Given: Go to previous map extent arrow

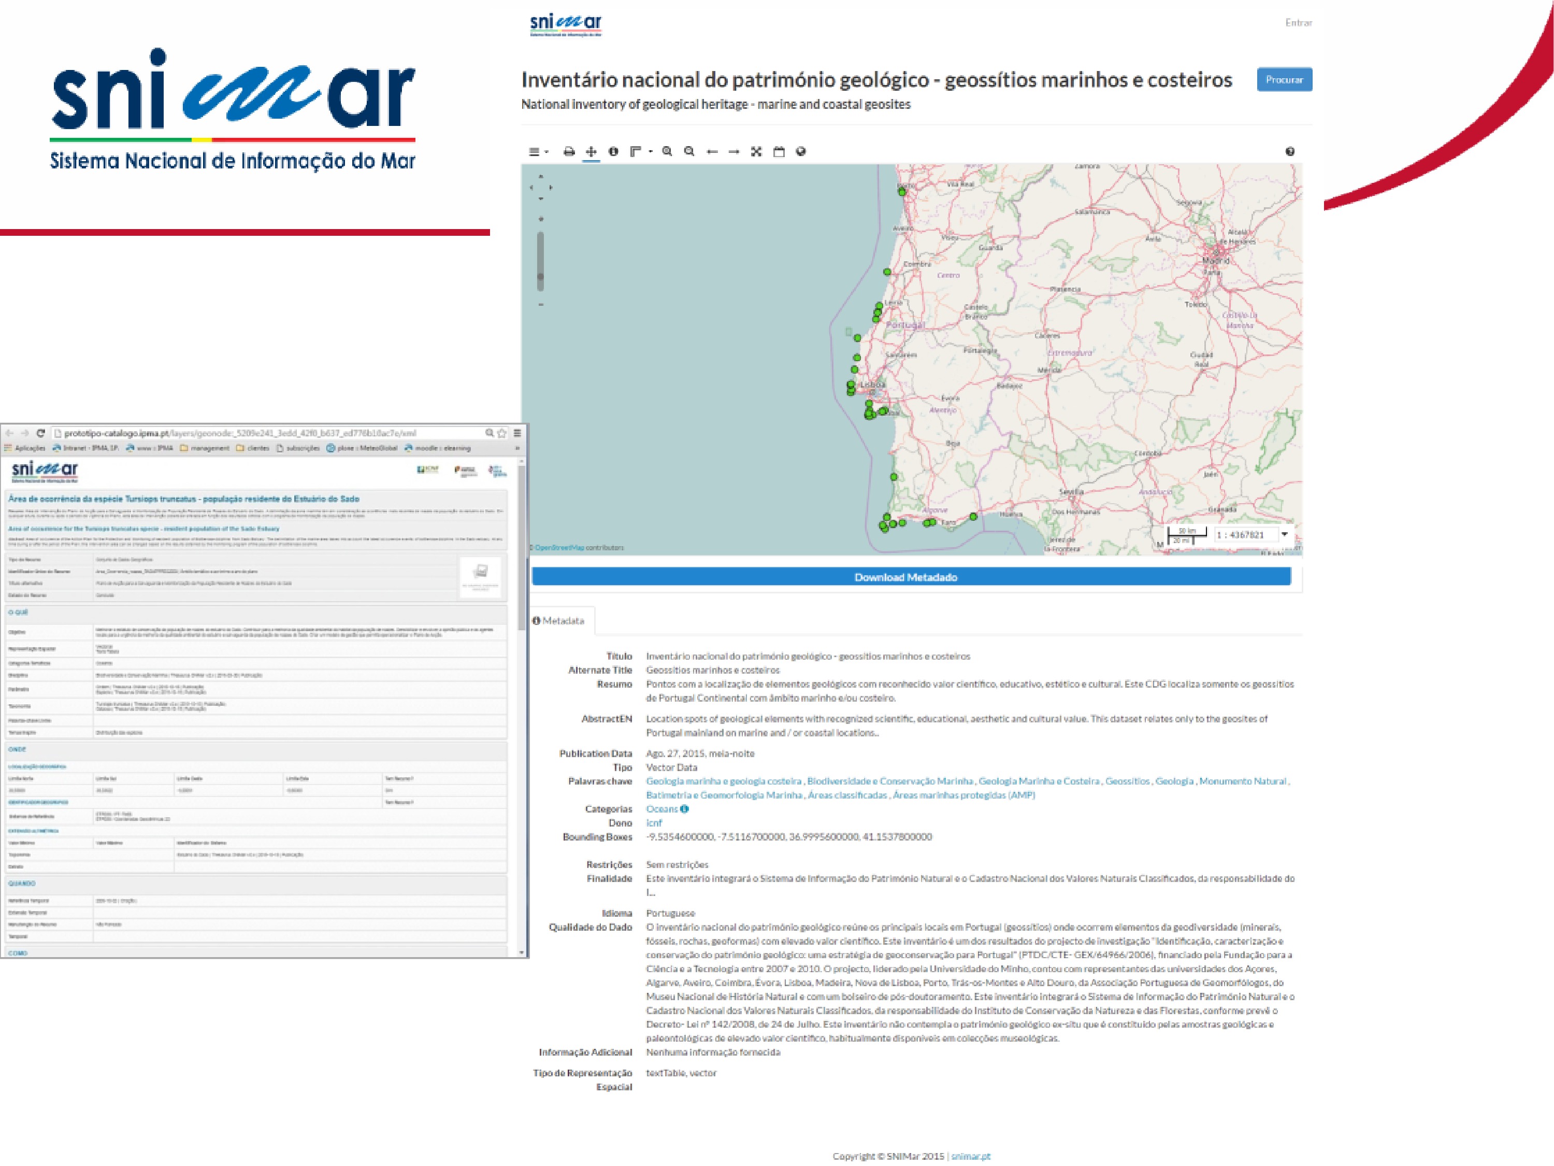Looking at the screenshot, I should point(712,151).
